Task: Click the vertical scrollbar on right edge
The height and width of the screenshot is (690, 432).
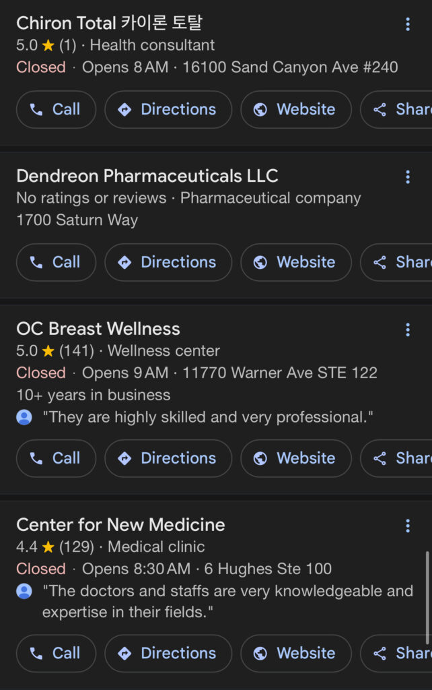Action: [427, 596]
